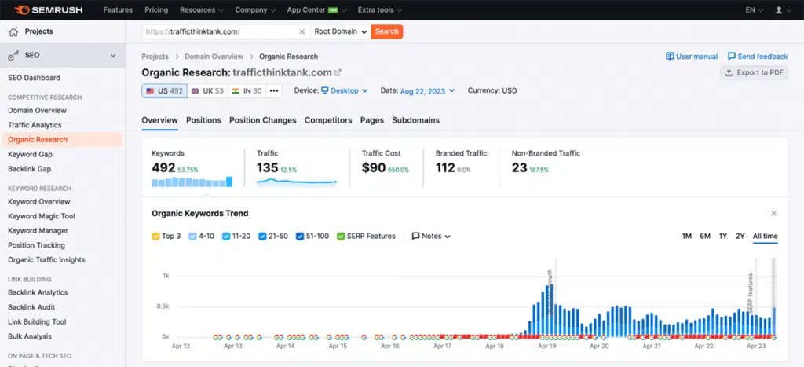Open the user profile icon menu
The height and width of the screenshot is (367, 804).
[781, 10]
